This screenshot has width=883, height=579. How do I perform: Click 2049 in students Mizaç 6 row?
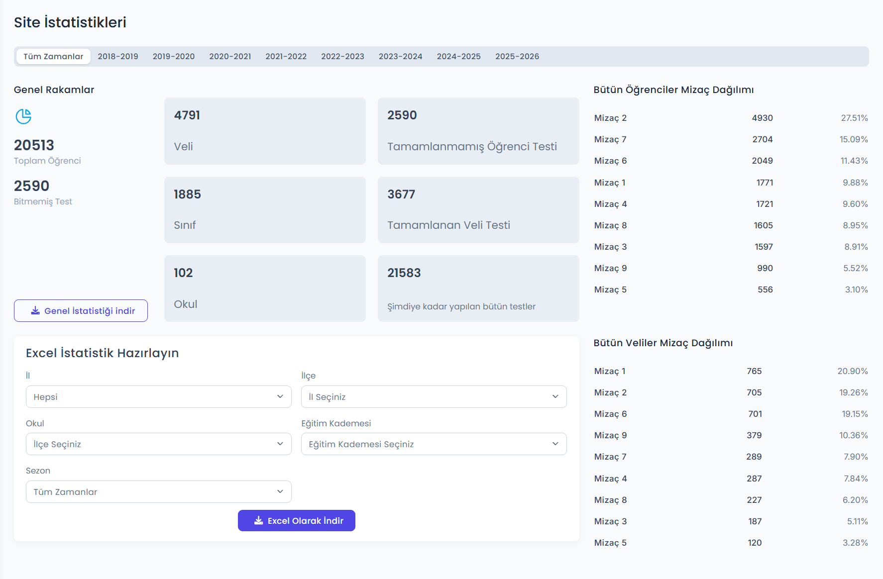pyautogui.click(x=762, y=161)
